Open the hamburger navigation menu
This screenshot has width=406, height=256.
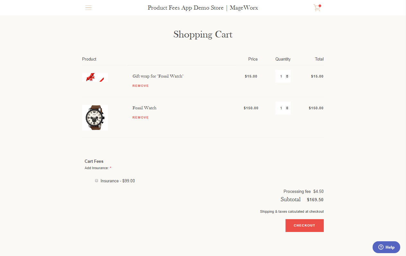(88, 8)
